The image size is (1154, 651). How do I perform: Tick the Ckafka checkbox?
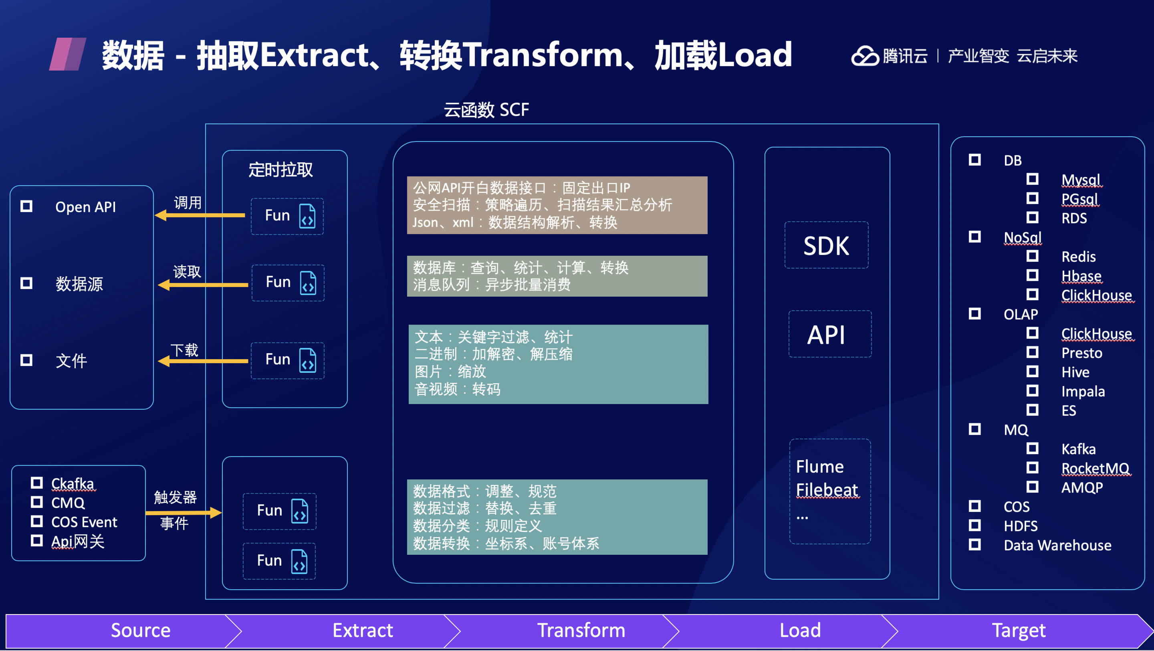point(37,483)
